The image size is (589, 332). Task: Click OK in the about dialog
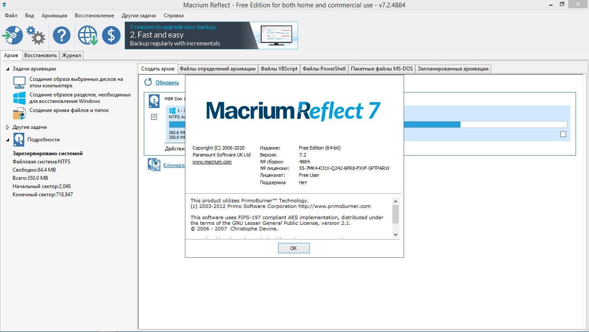294,248
